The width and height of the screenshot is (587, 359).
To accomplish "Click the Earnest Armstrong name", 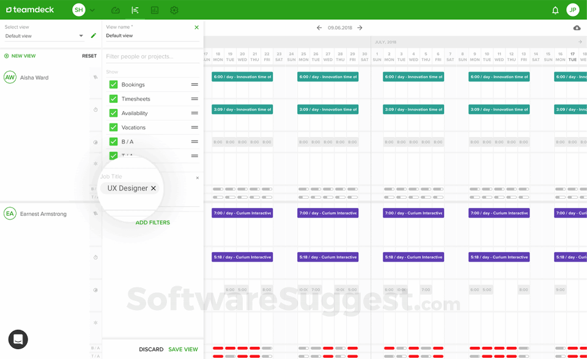I will (43, 214).
